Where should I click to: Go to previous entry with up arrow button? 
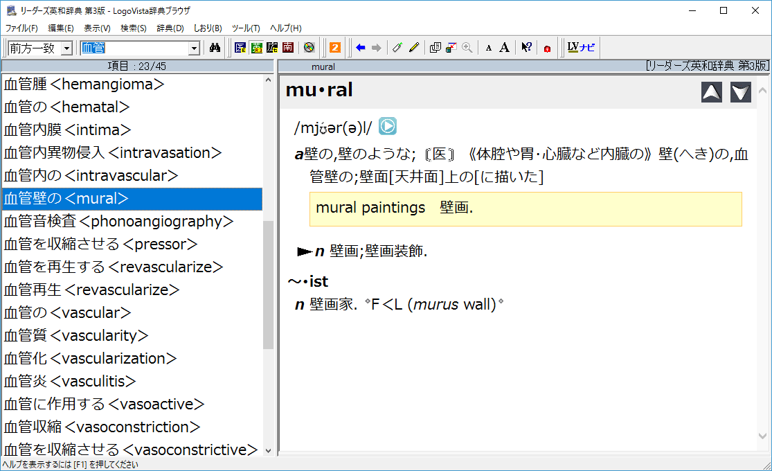click(712, 92)
